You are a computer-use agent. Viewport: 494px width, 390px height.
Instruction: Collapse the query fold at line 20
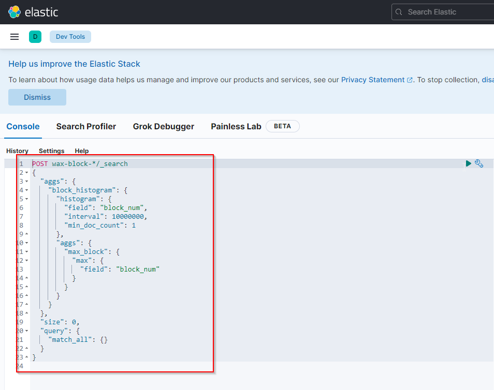click(x=27, y=331)
